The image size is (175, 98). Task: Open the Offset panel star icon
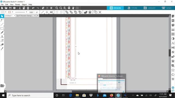(x=173, y=61)
